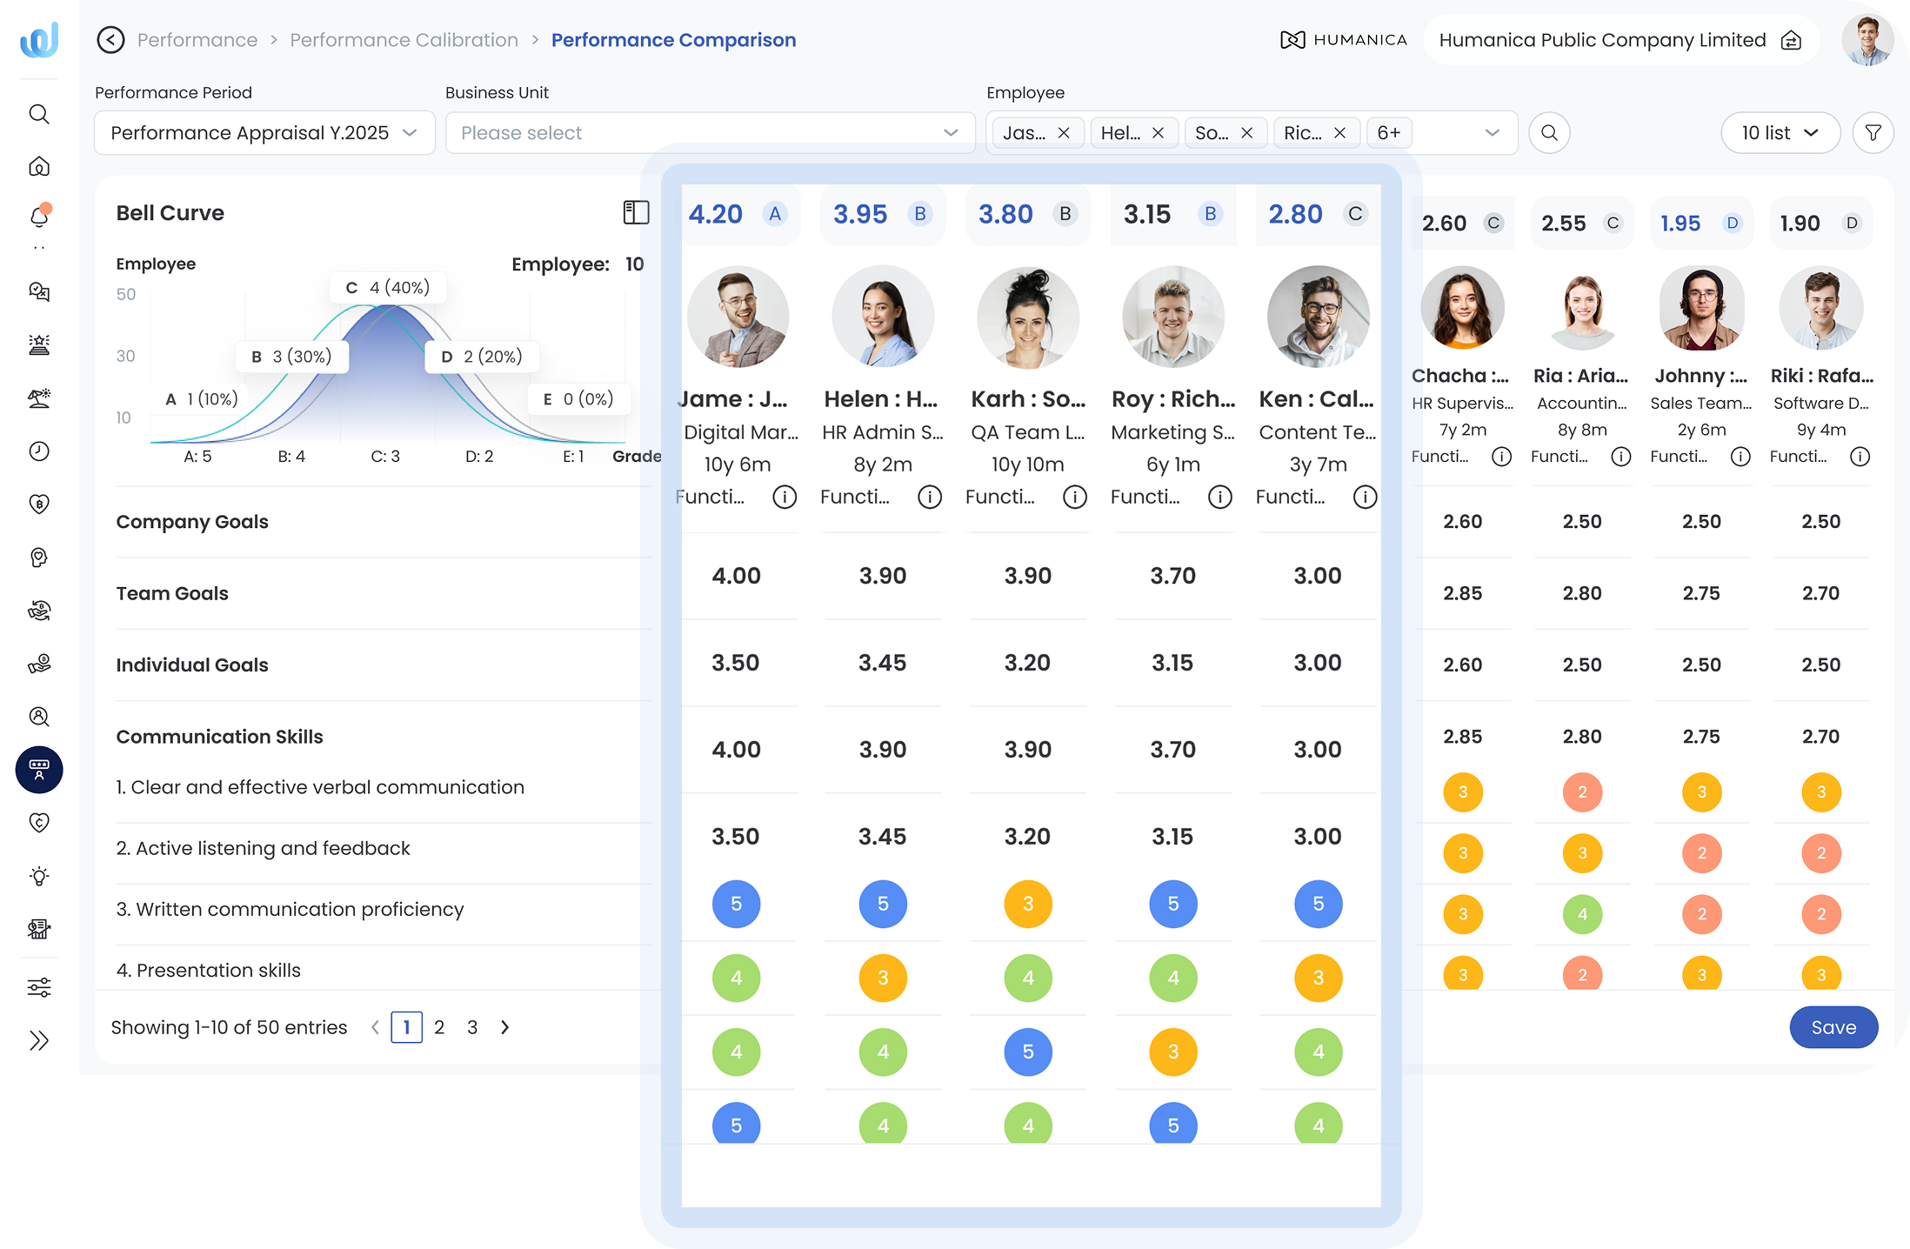Click the Save button
Screen dimensions: 1910x1249
coord(1833,1027)
